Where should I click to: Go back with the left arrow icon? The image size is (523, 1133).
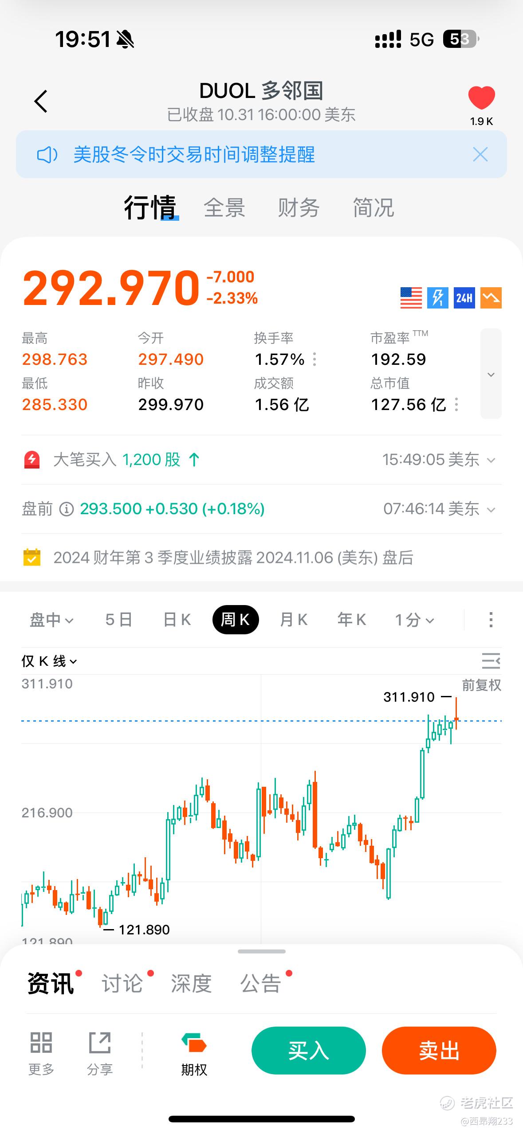41,101
